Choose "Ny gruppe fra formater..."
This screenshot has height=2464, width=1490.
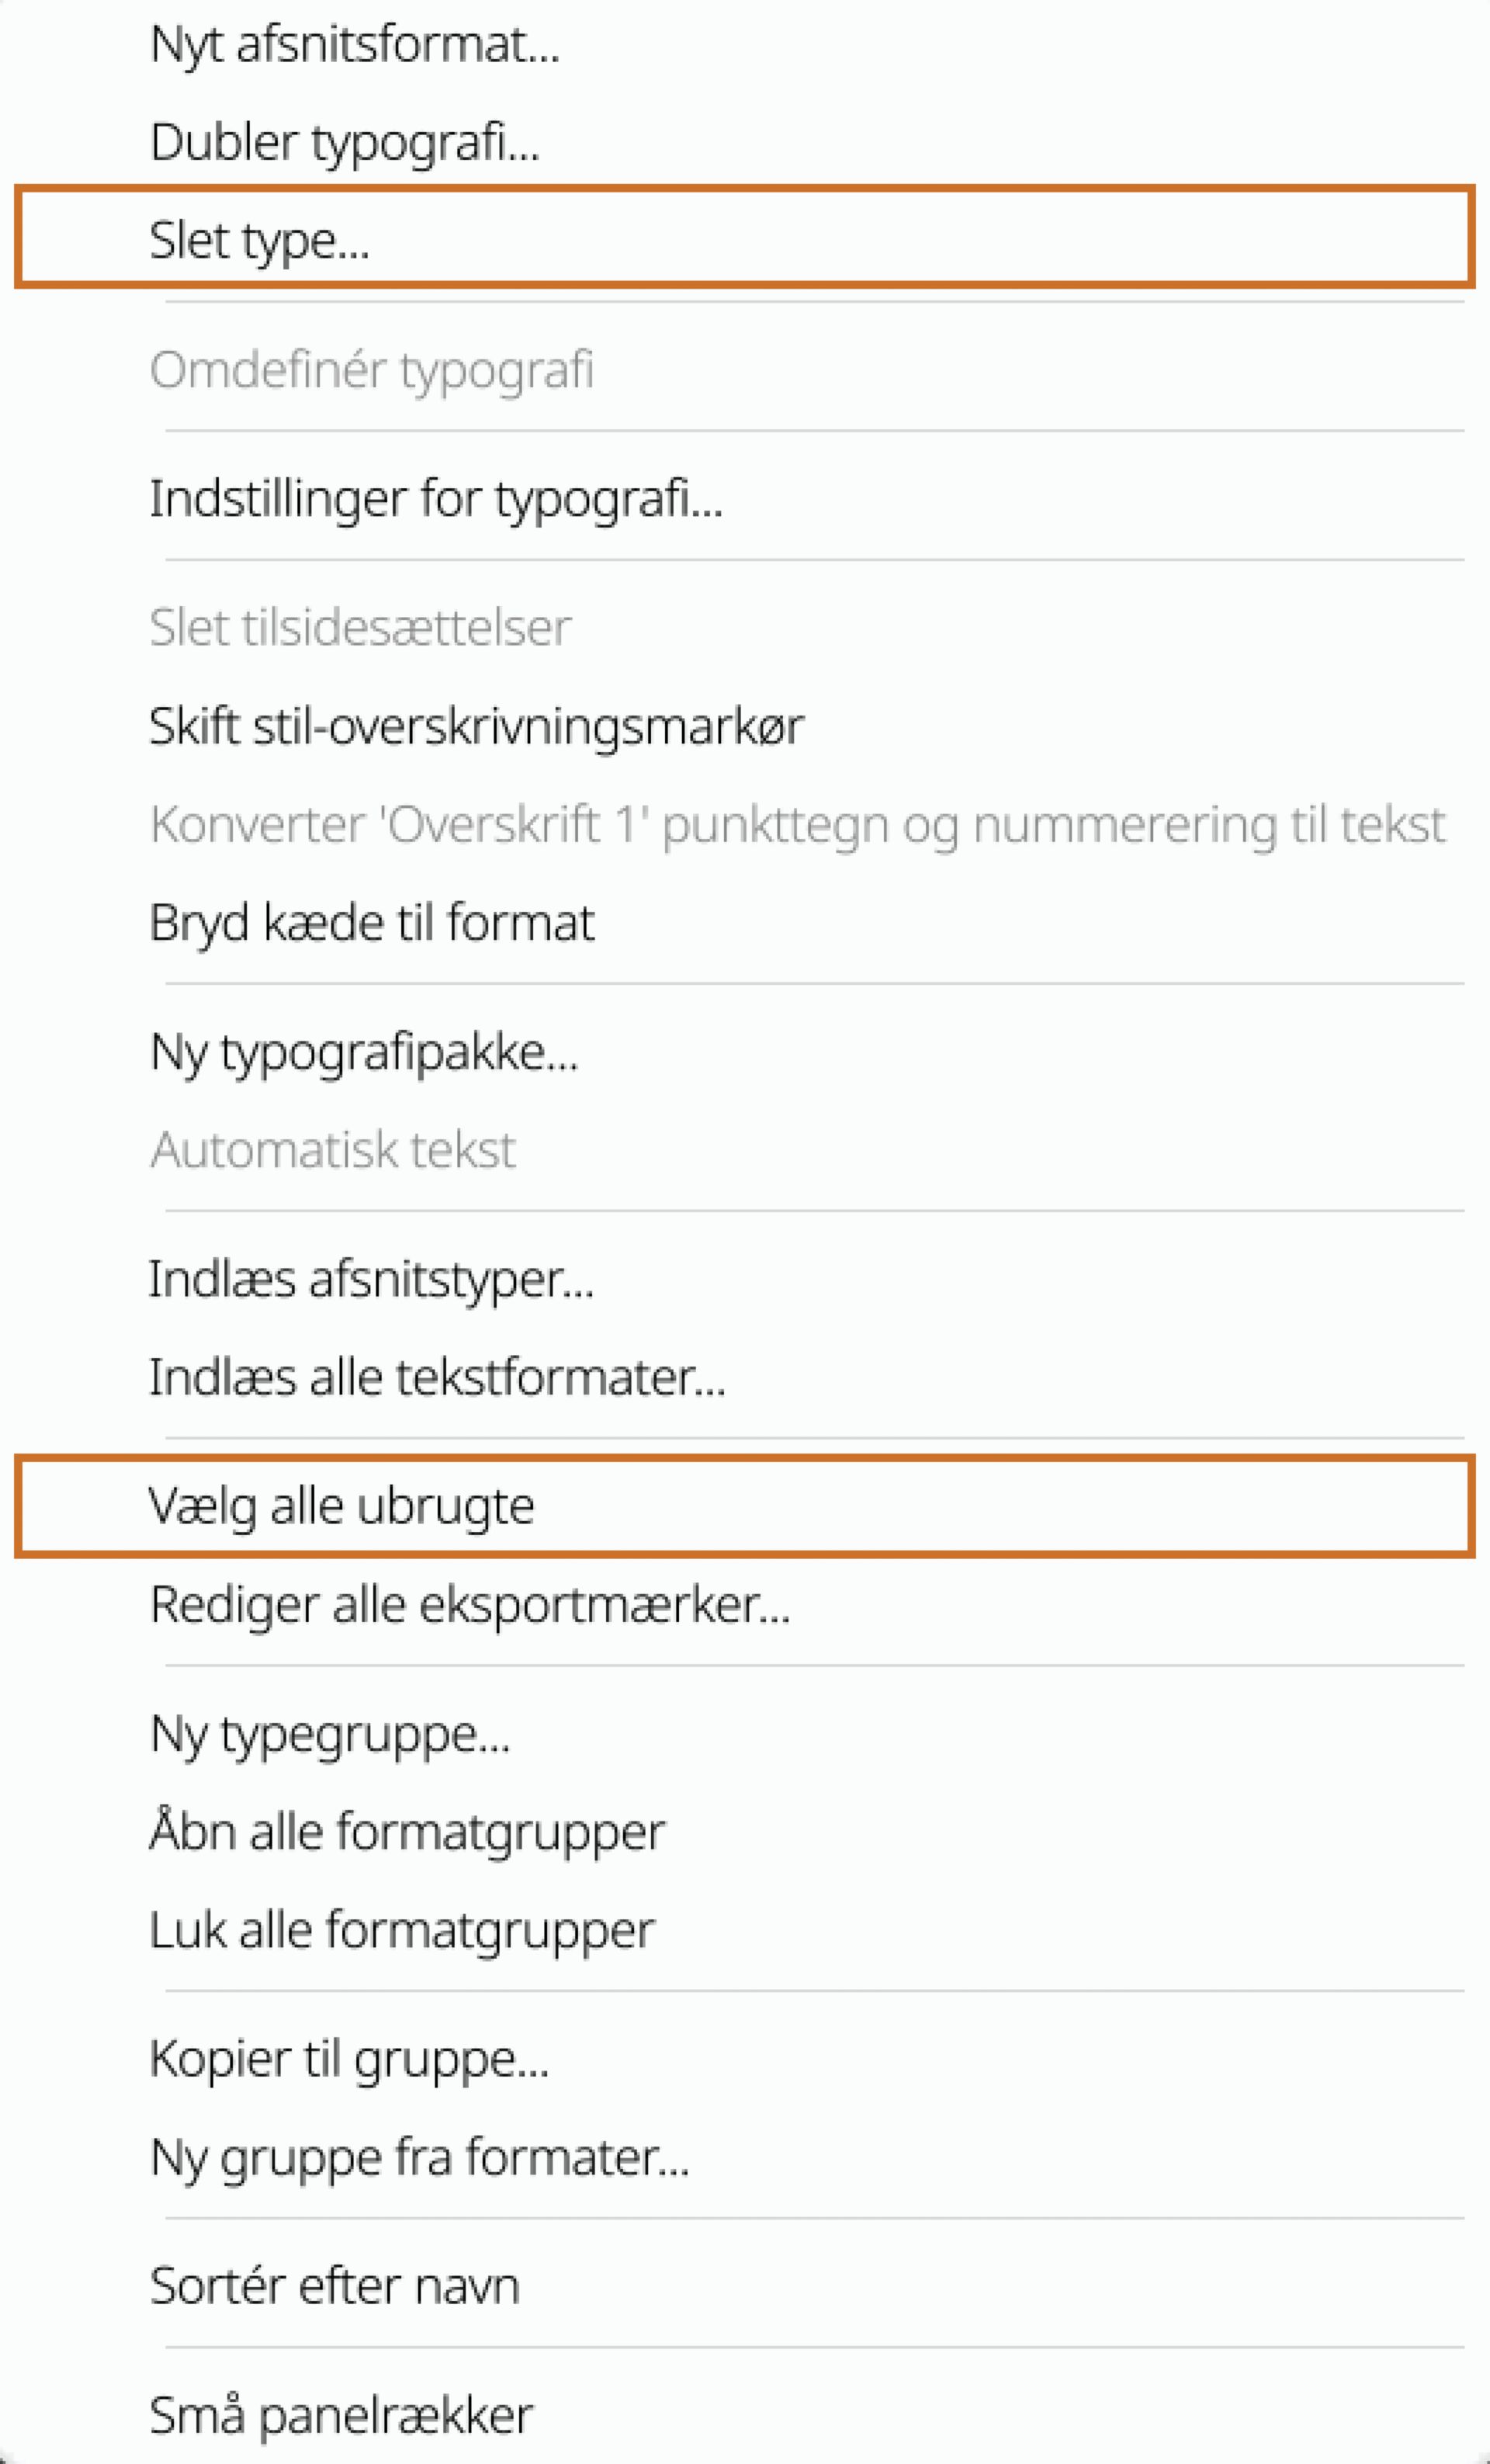coord(420,2157)
